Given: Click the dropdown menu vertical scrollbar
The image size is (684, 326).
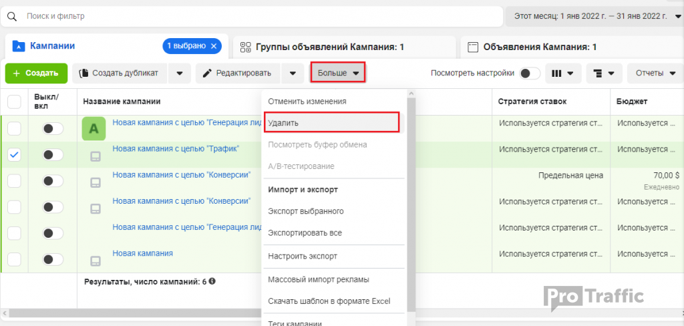Looking at the screenshot, I should 411,205.
